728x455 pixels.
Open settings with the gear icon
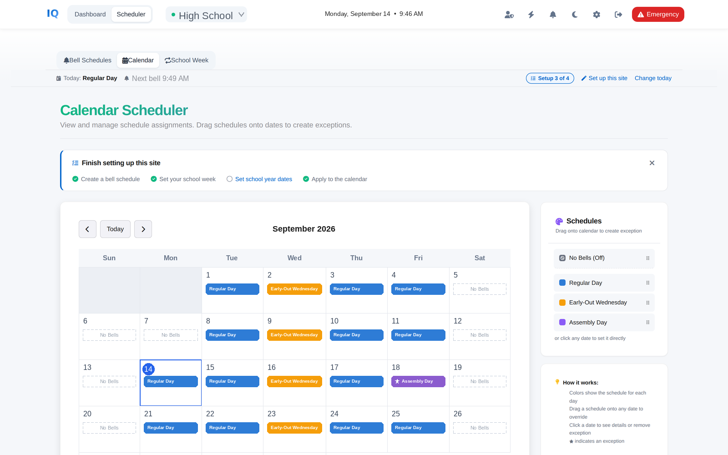pos(597,15)
